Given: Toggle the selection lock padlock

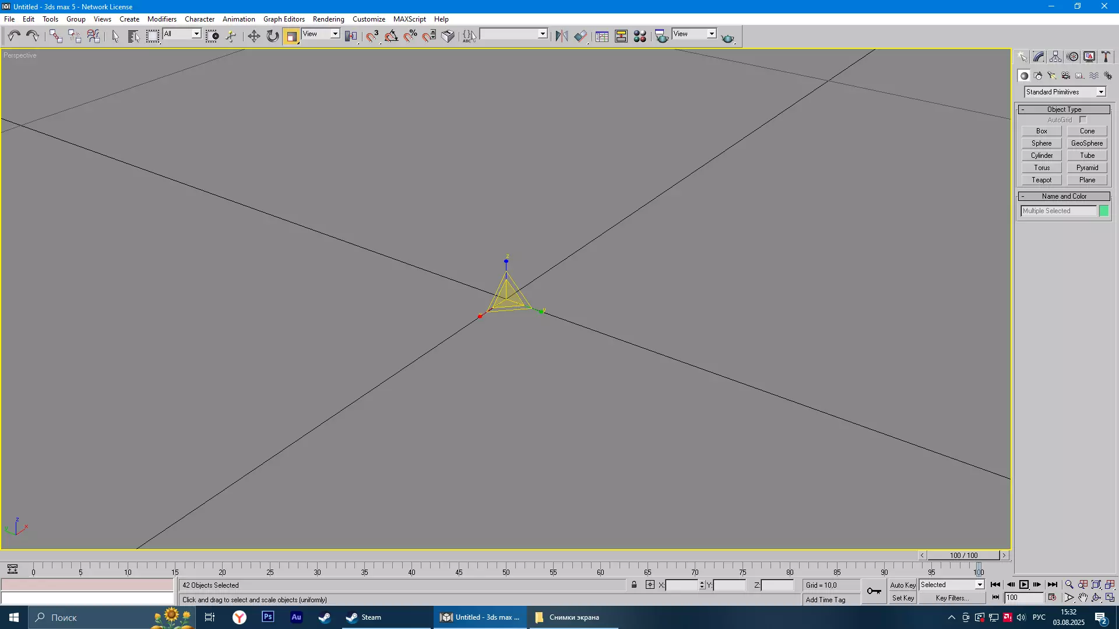Looking at the screenshot, I should tap(634, 585).
